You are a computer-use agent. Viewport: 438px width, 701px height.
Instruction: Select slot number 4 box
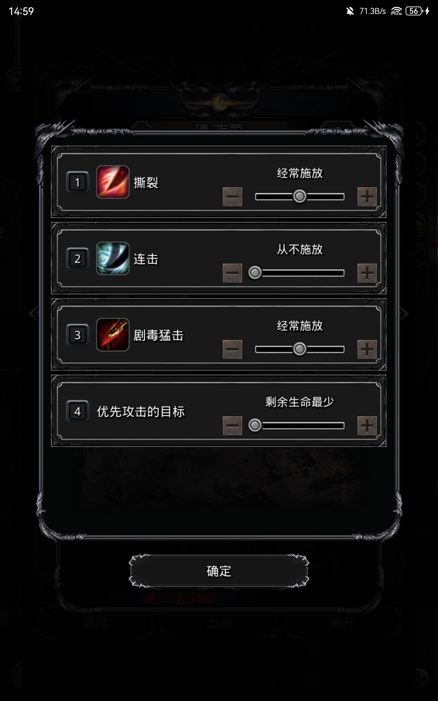(77, 411)
